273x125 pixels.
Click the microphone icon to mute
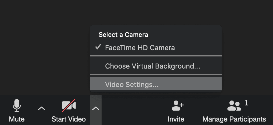tap(16, 105)
